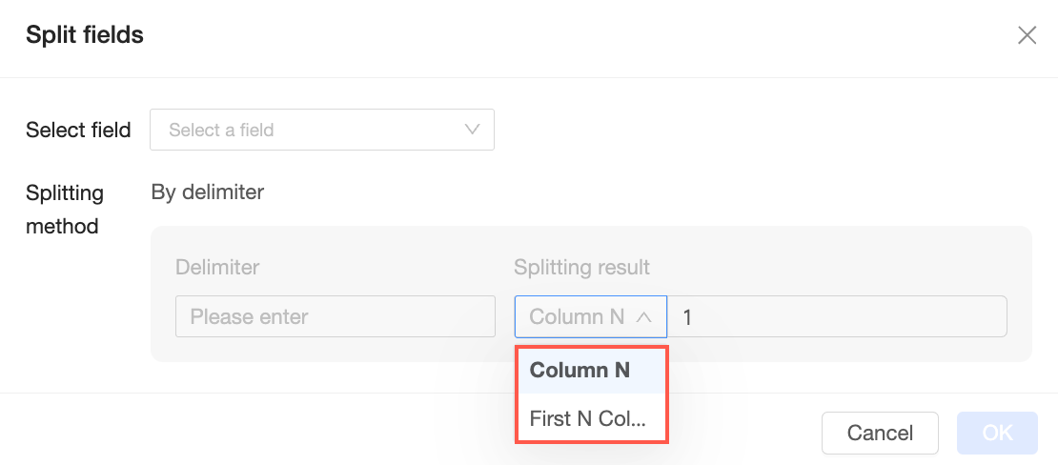1058x465 pixels.
Task: Choose the 'Column N' option in list
Action: [580, 371]
